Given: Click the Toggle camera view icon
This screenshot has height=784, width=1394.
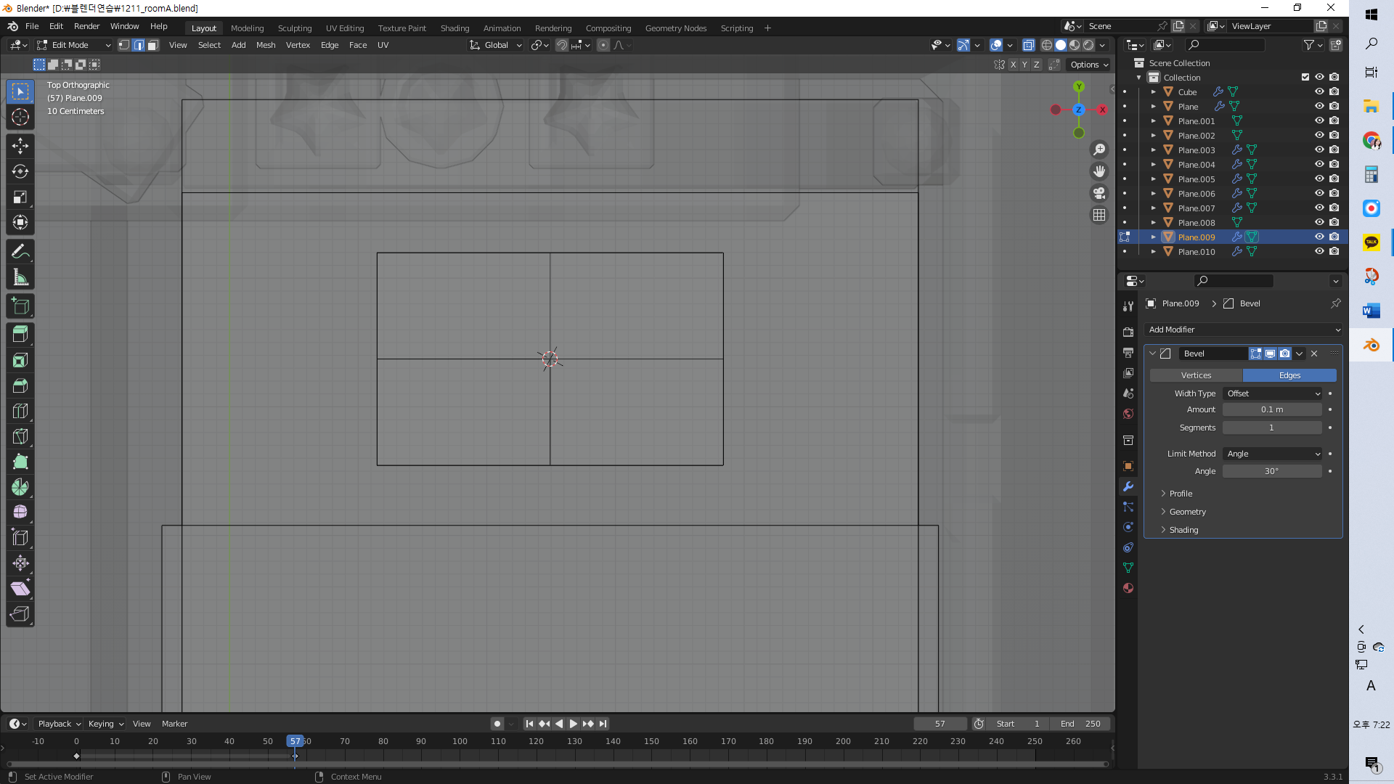Looking at the screenshot, I should [1099, 193].
